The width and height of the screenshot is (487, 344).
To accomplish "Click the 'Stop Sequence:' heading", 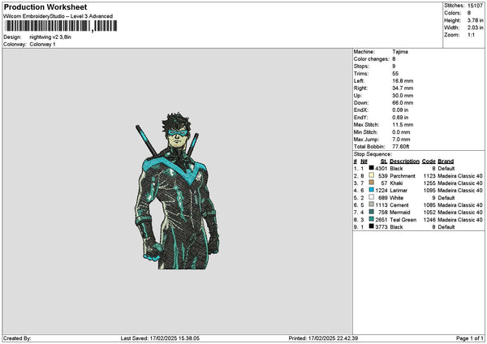I will tap(373, 154).
